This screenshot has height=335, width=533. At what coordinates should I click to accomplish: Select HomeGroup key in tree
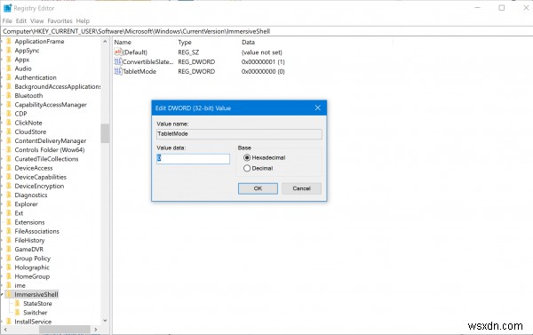(x=32, y=276)
